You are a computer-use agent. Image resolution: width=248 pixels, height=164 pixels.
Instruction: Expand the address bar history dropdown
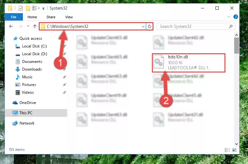[143, 26]
